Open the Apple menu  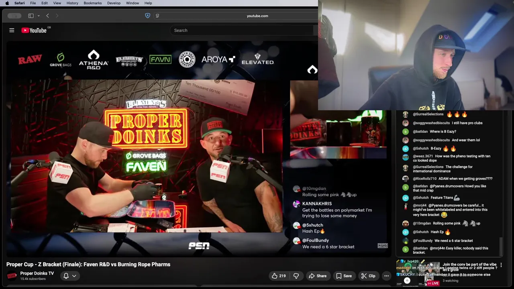coord(7,3)
